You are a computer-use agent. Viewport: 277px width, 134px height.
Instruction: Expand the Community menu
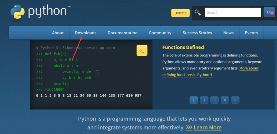[x=160, y=33]
